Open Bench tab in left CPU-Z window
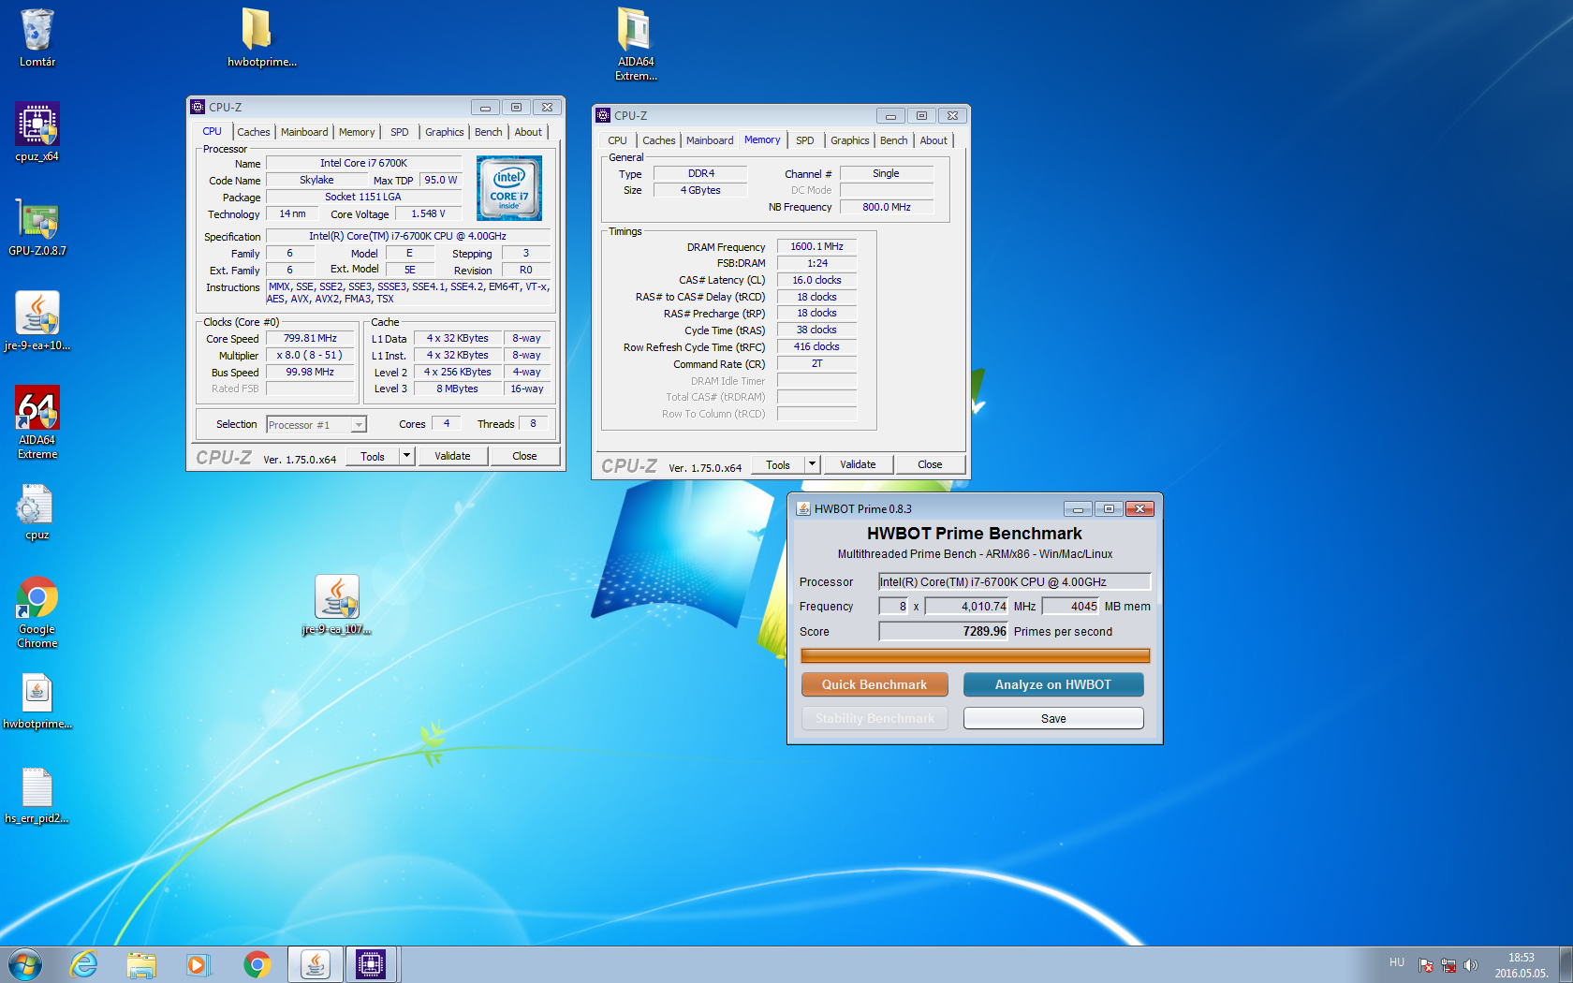Screen dimensions: 1573x983 click(488, 132)
